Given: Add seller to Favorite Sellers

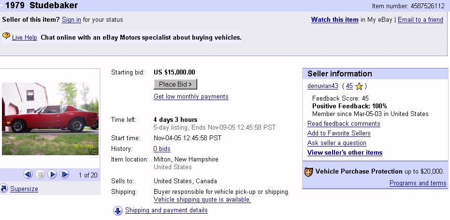Looking at the screenshot, I should tap(339, 133).
